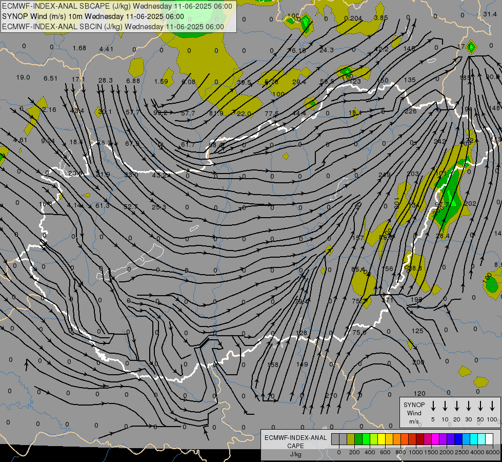
Task: Click the 28.3 value on the map
Action: pyautogui.click(x=106, y=80)
